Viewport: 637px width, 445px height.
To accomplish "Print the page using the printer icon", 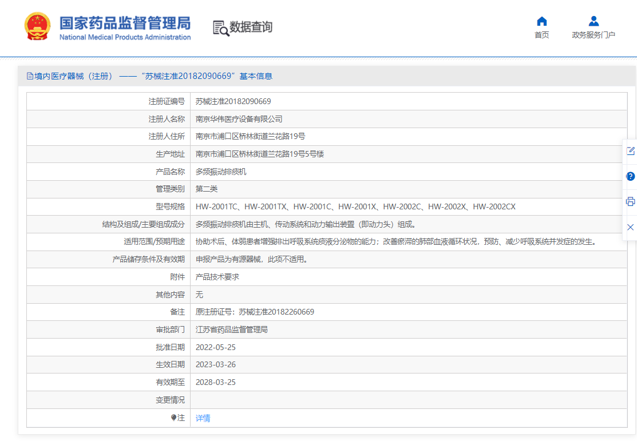I will point(630,201).
